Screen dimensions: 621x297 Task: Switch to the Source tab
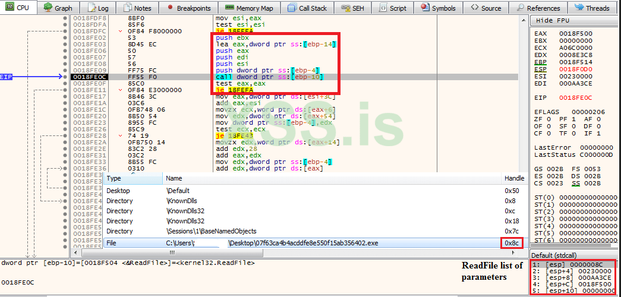[x=486, y=8]
